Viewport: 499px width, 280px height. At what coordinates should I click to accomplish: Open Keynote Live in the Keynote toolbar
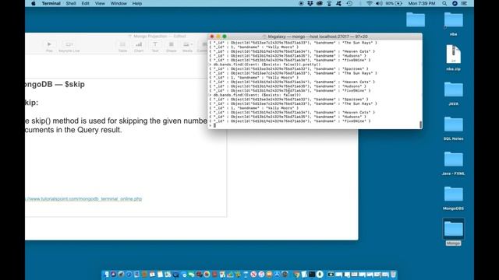click(x=69, y=47)
